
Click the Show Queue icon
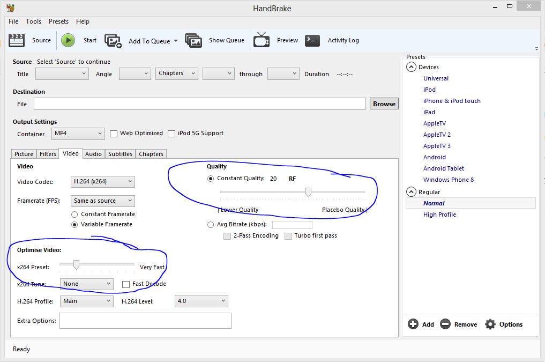(x=193, y=41)
